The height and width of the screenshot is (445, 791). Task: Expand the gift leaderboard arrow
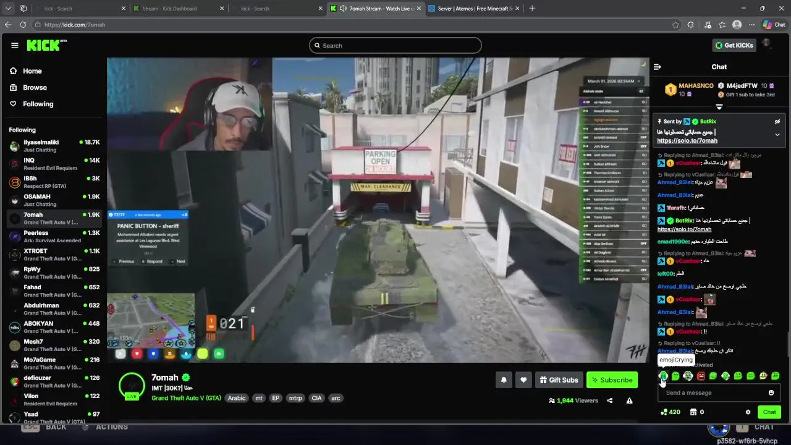pos(719,106)
